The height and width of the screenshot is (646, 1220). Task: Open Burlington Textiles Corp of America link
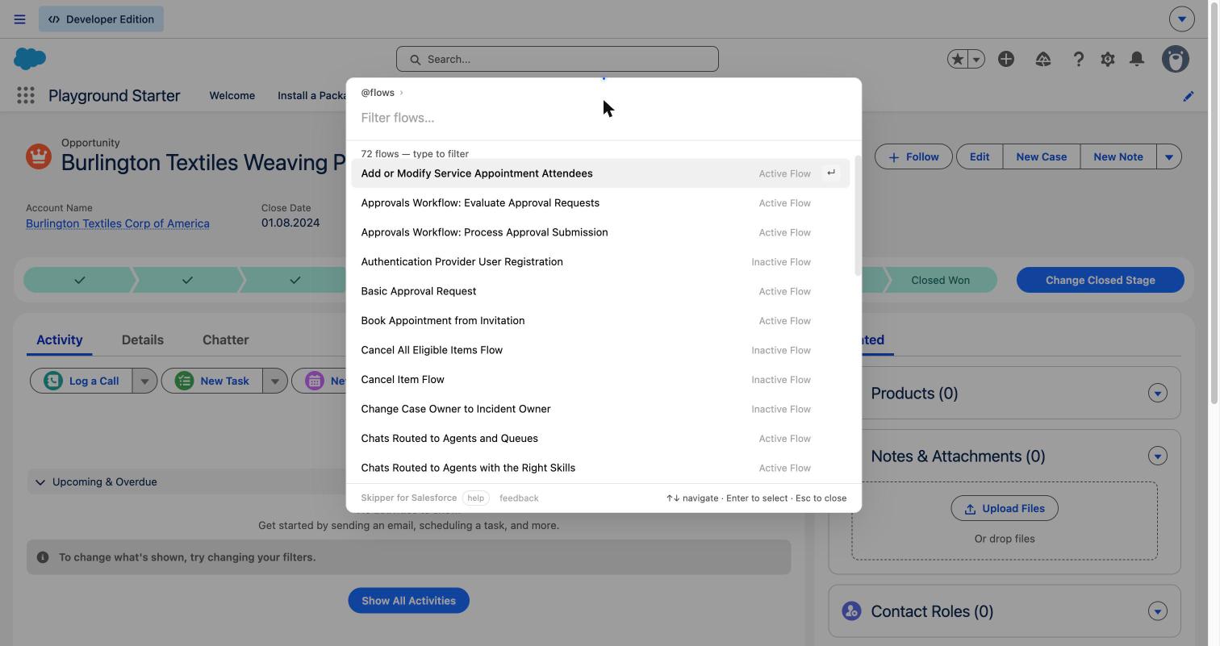(118, 223)
